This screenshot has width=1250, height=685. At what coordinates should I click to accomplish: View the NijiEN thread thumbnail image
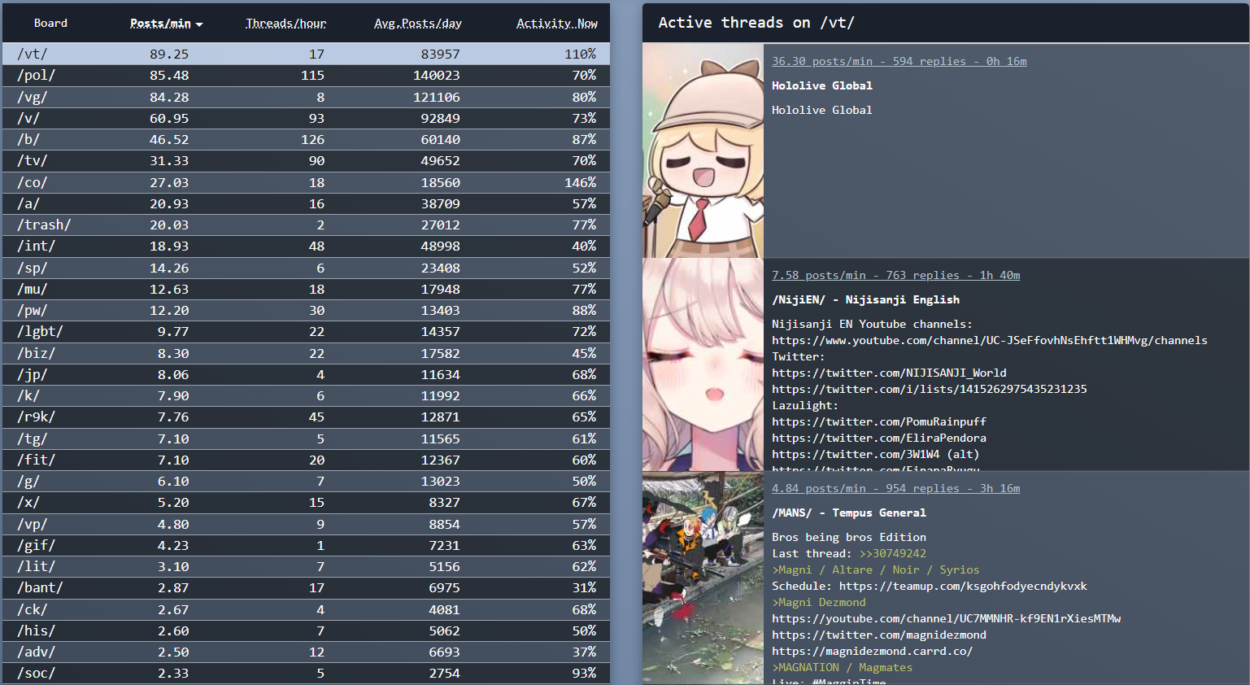coord(703,364)
